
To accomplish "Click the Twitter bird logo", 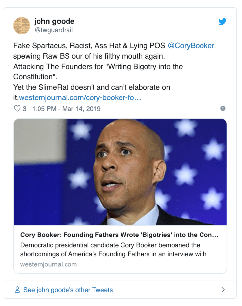I will pyautogui.click(x=223, y=22).
